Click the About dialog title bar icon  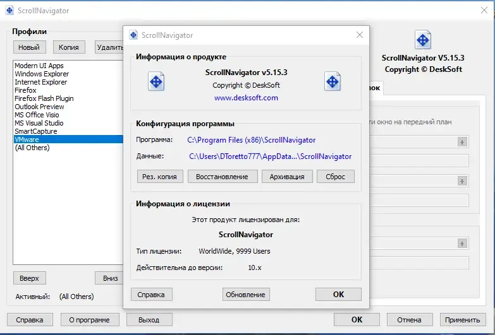click(133, 35)
